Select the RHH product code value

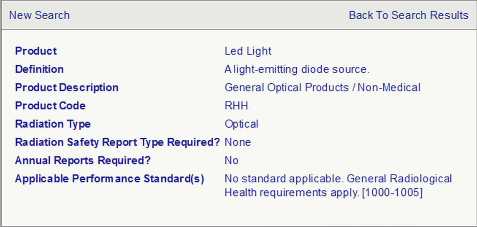(x=236, y=106)
